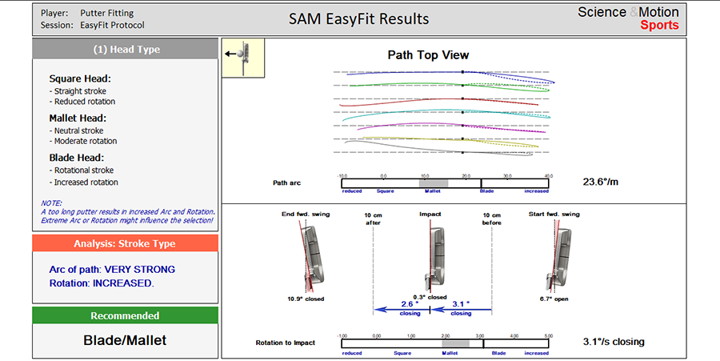Image resolution: width=720 pixels, height=361 pixels.
Task: Click the 6.7° open label
Action: click(554, 299)
